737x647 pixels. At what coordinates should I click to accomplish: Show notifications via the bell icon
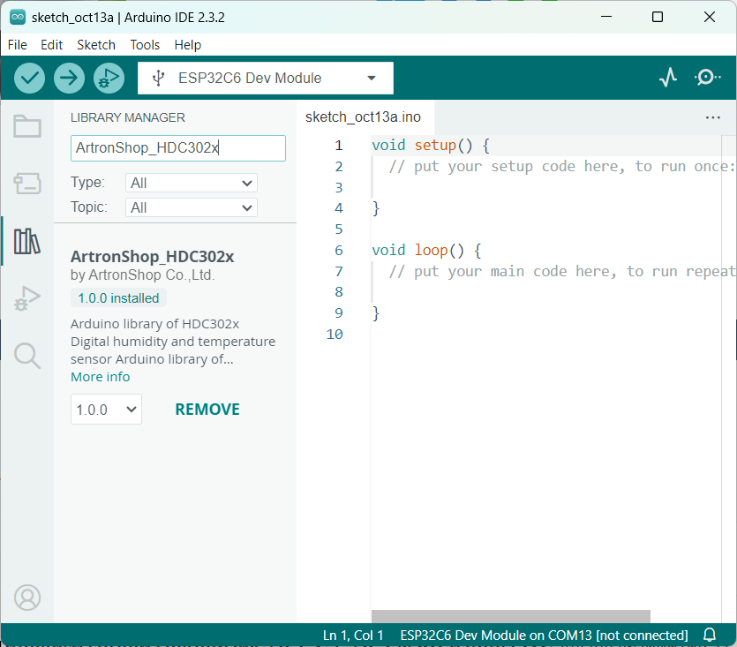pyautogui.click(x=710, y=635)
